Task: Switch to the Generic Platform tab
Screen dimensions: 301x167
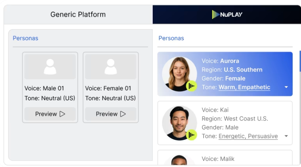Action: (x=78, y=15)
